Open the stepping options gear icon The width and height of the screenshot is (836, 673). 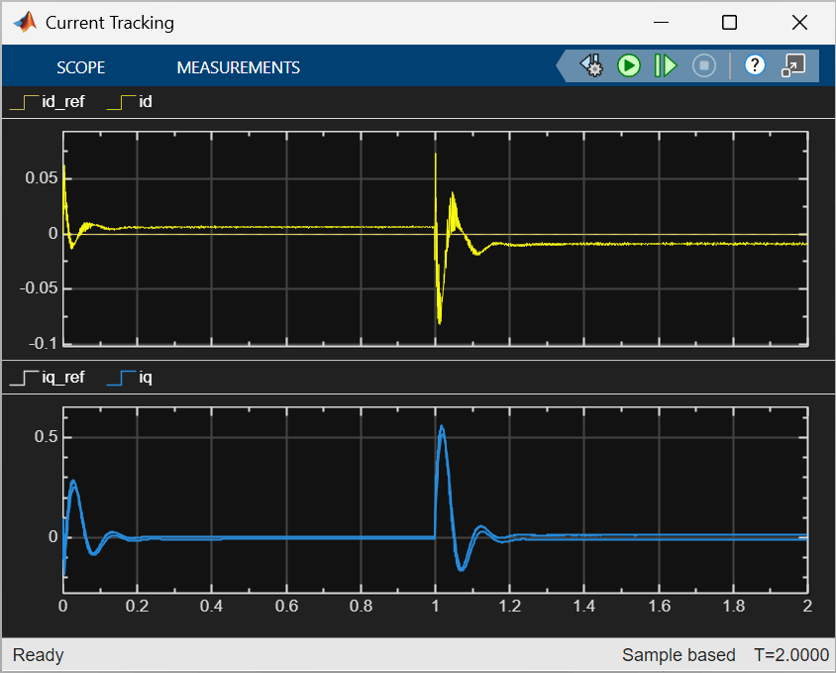[x=592, y=66]
